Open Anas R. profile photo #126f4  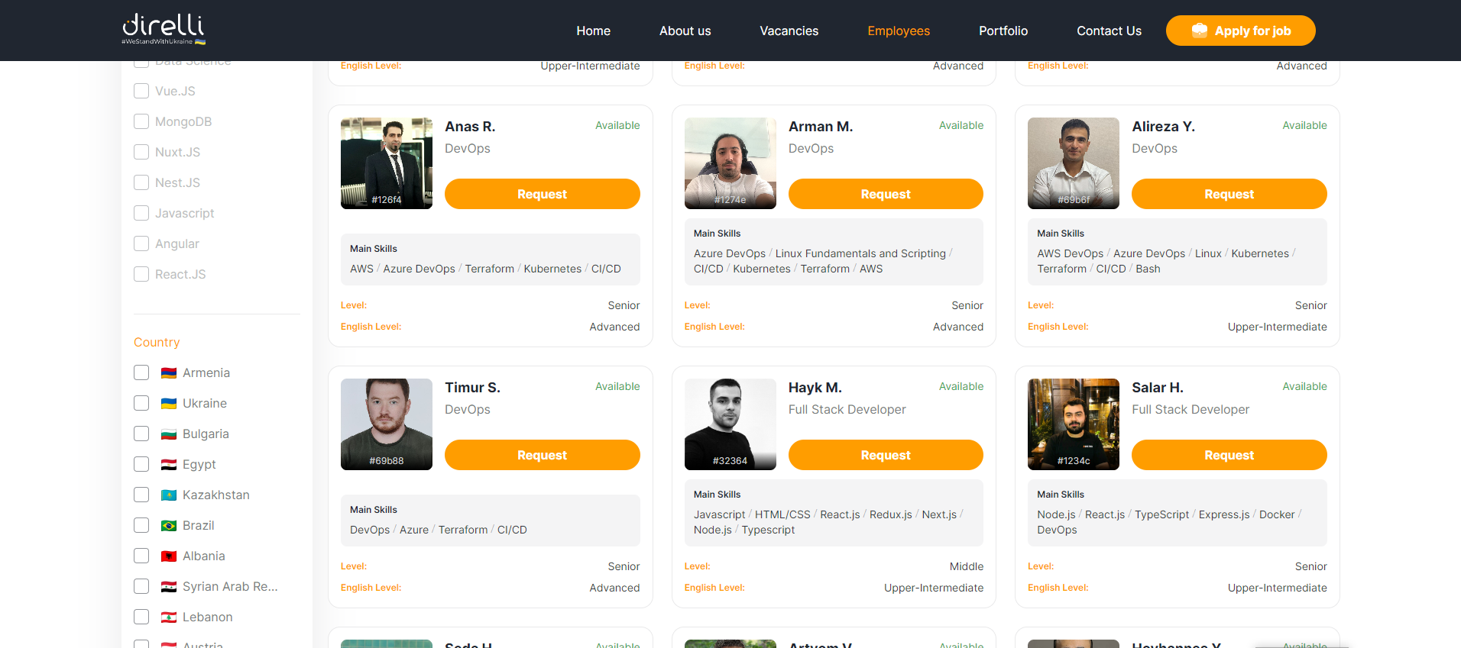[387, 163]
